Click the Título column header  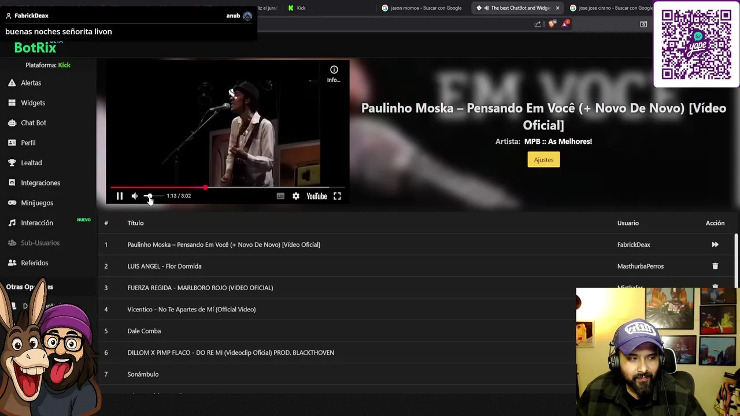coord(135,223)
